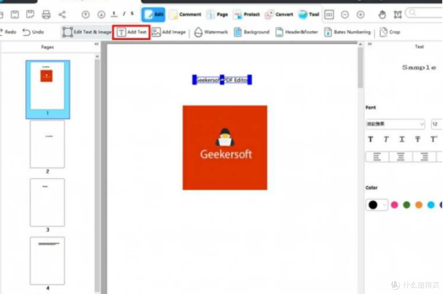Click the document vertical scrollbar

pos(360,68)
